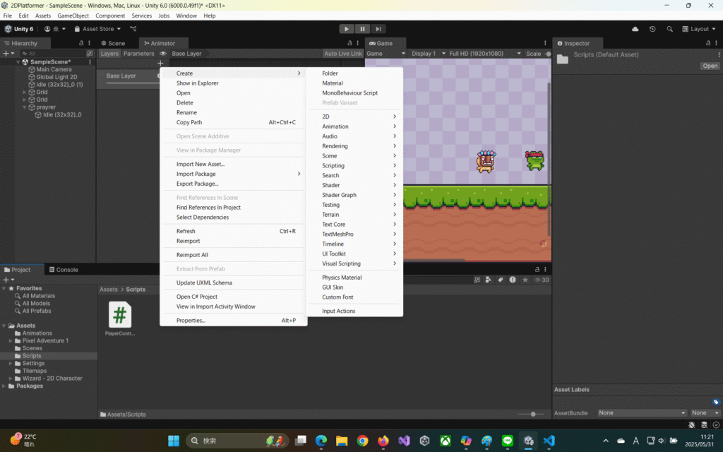Screen dimensions: 723x452
Task: Open the Game panel kebab menu
Action: [x=545, y=43]
